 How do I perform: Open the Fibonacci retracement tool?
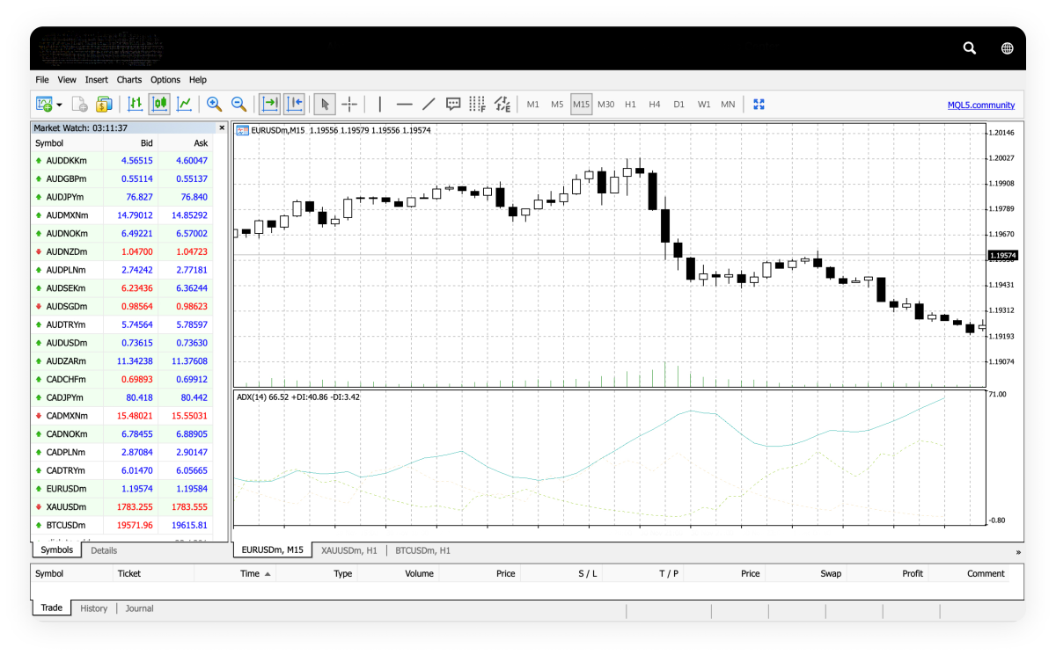coord(477,105)
